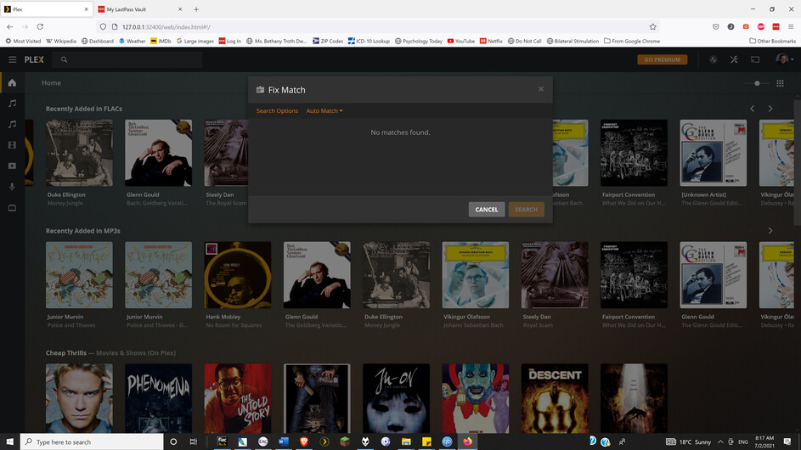The width and height of the screenshot is (801, 450).
Task: Open the Other Bookmarks folder
Action: point(772,41)
